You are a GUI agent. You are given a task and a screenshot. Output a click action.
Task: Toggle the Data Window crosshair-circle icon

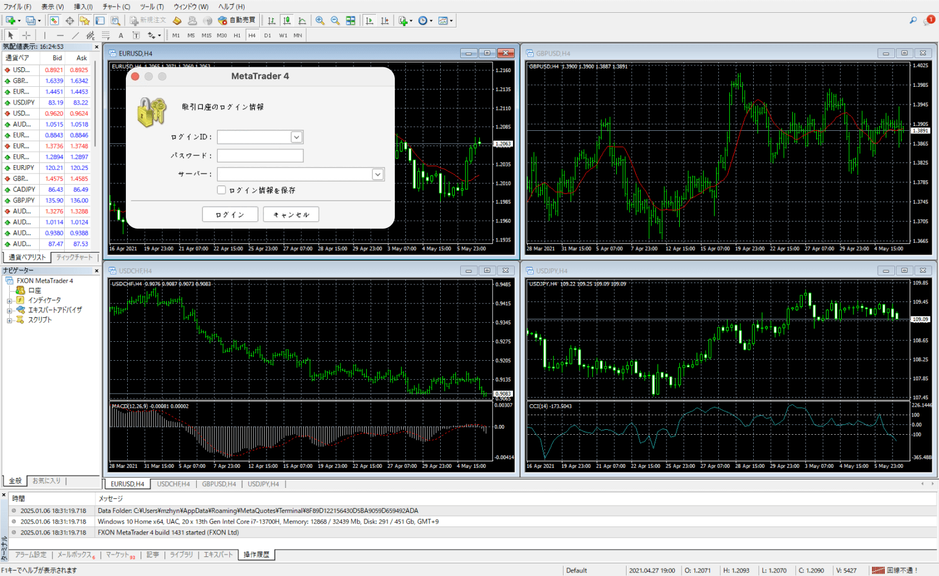click(x=70, y=20)
